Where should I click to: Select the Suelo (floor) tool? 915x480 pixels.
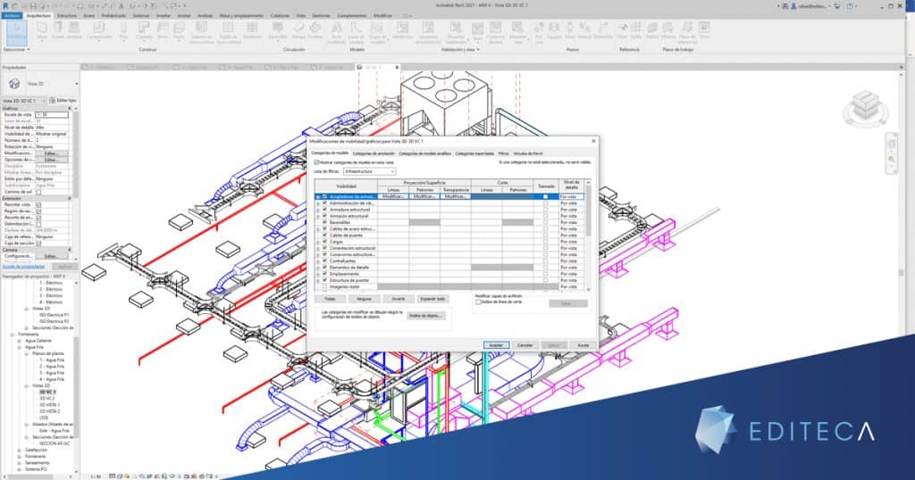179,30
